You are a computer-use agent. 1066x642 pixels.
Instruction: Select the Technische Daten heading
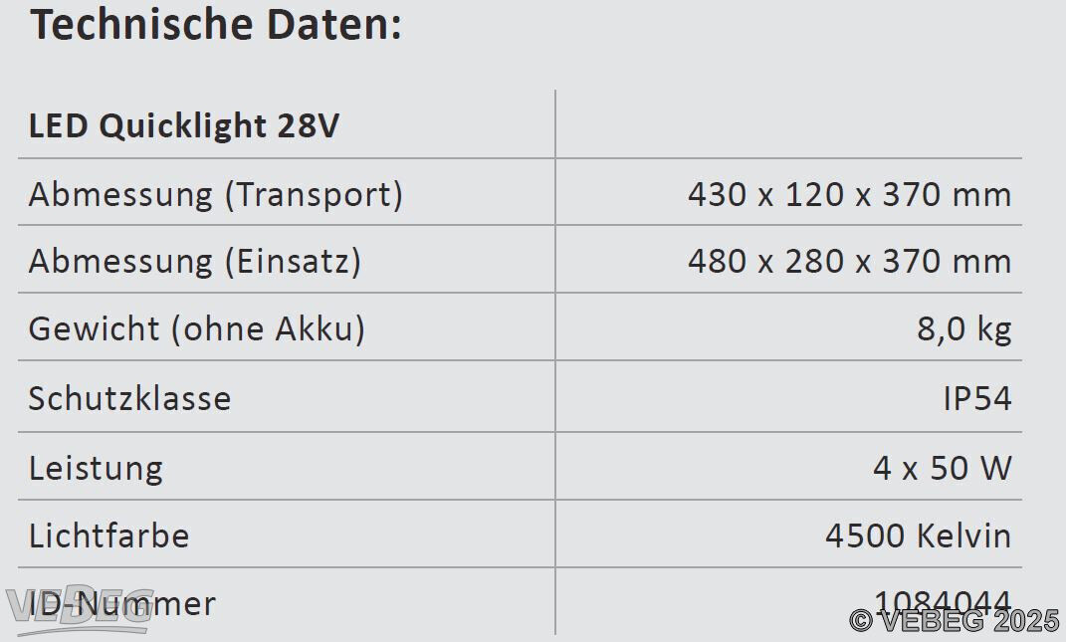coord(216,24)
